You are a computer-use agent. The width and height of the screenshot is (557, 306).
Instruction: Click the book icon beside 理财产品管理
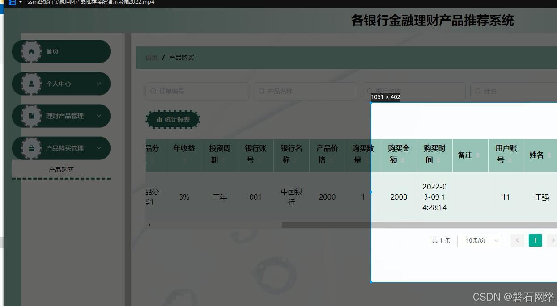pyautogui.click(x=31, y=116)
